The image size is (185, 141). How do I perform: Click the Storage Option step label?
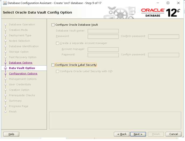coord(19,52)
